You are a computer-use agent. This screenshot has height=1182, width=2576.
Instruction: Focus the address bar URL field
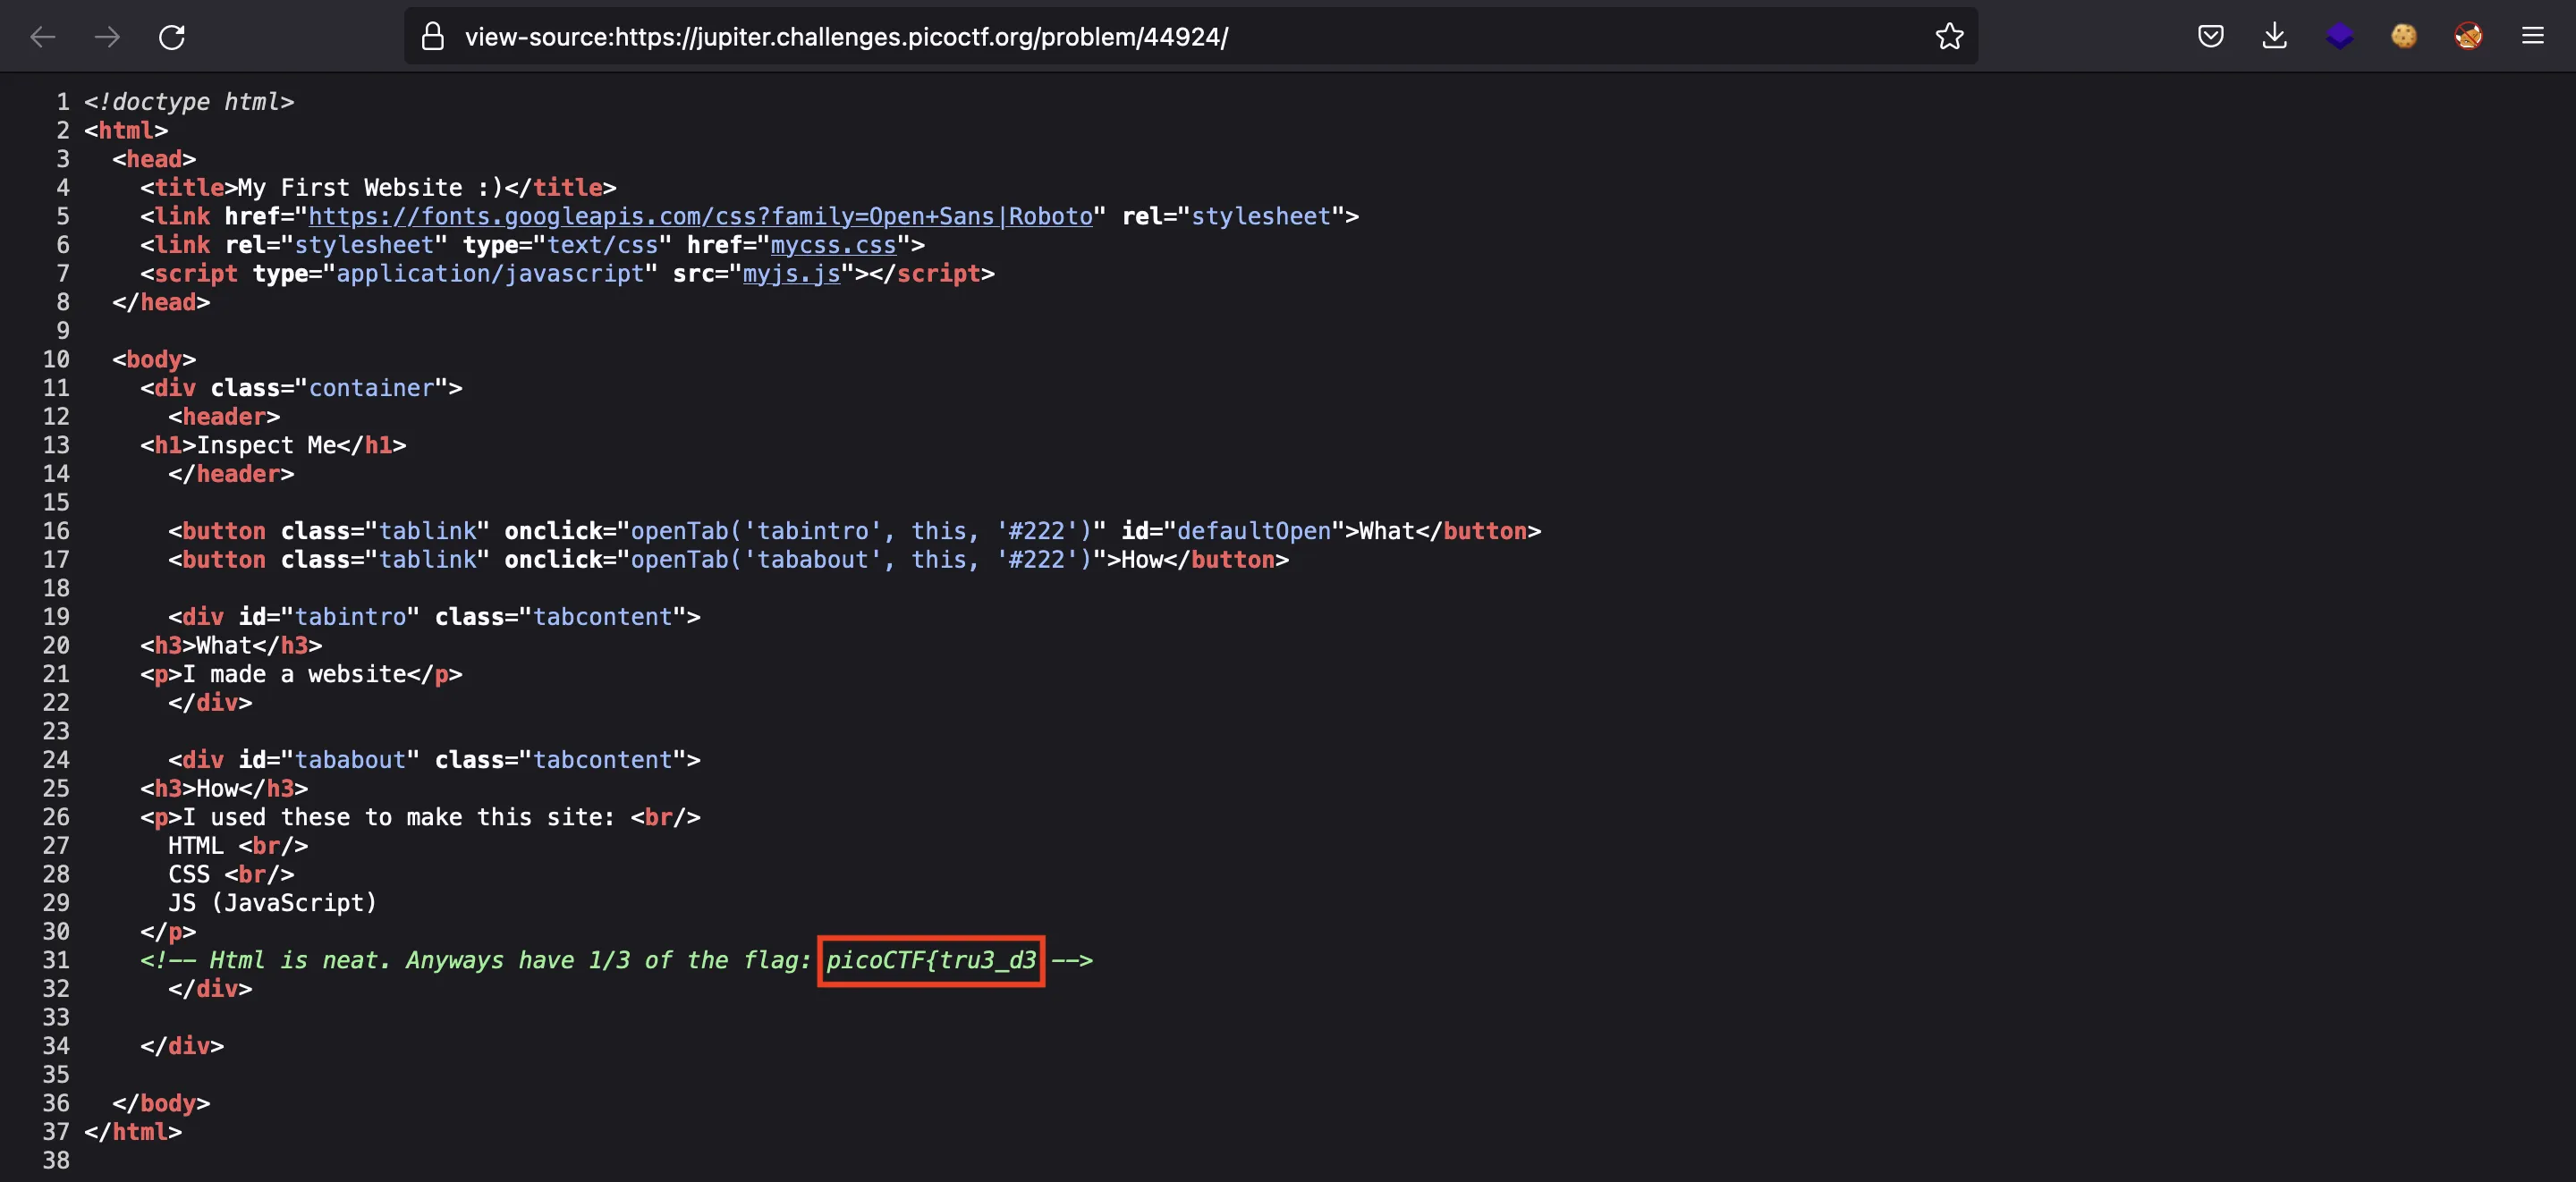point(1190,37)
